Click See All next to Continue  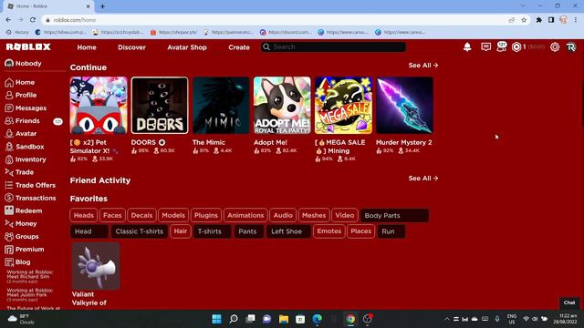pos(423,66)
